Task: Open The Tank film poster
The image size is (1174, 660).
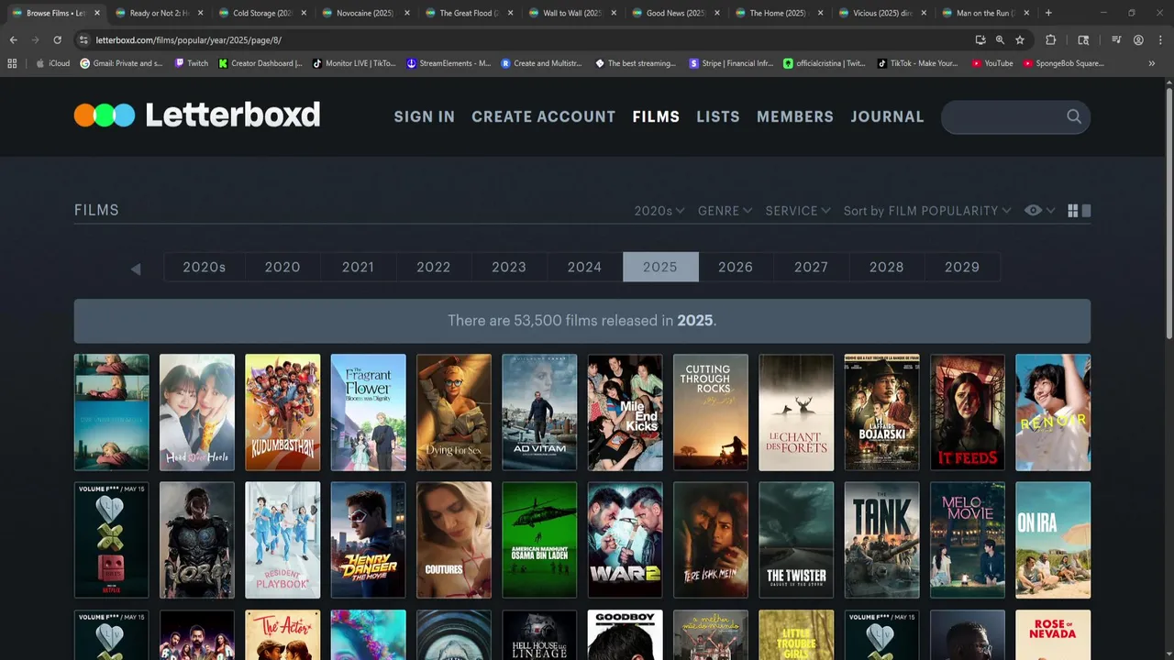Action: tap(882, 540)
